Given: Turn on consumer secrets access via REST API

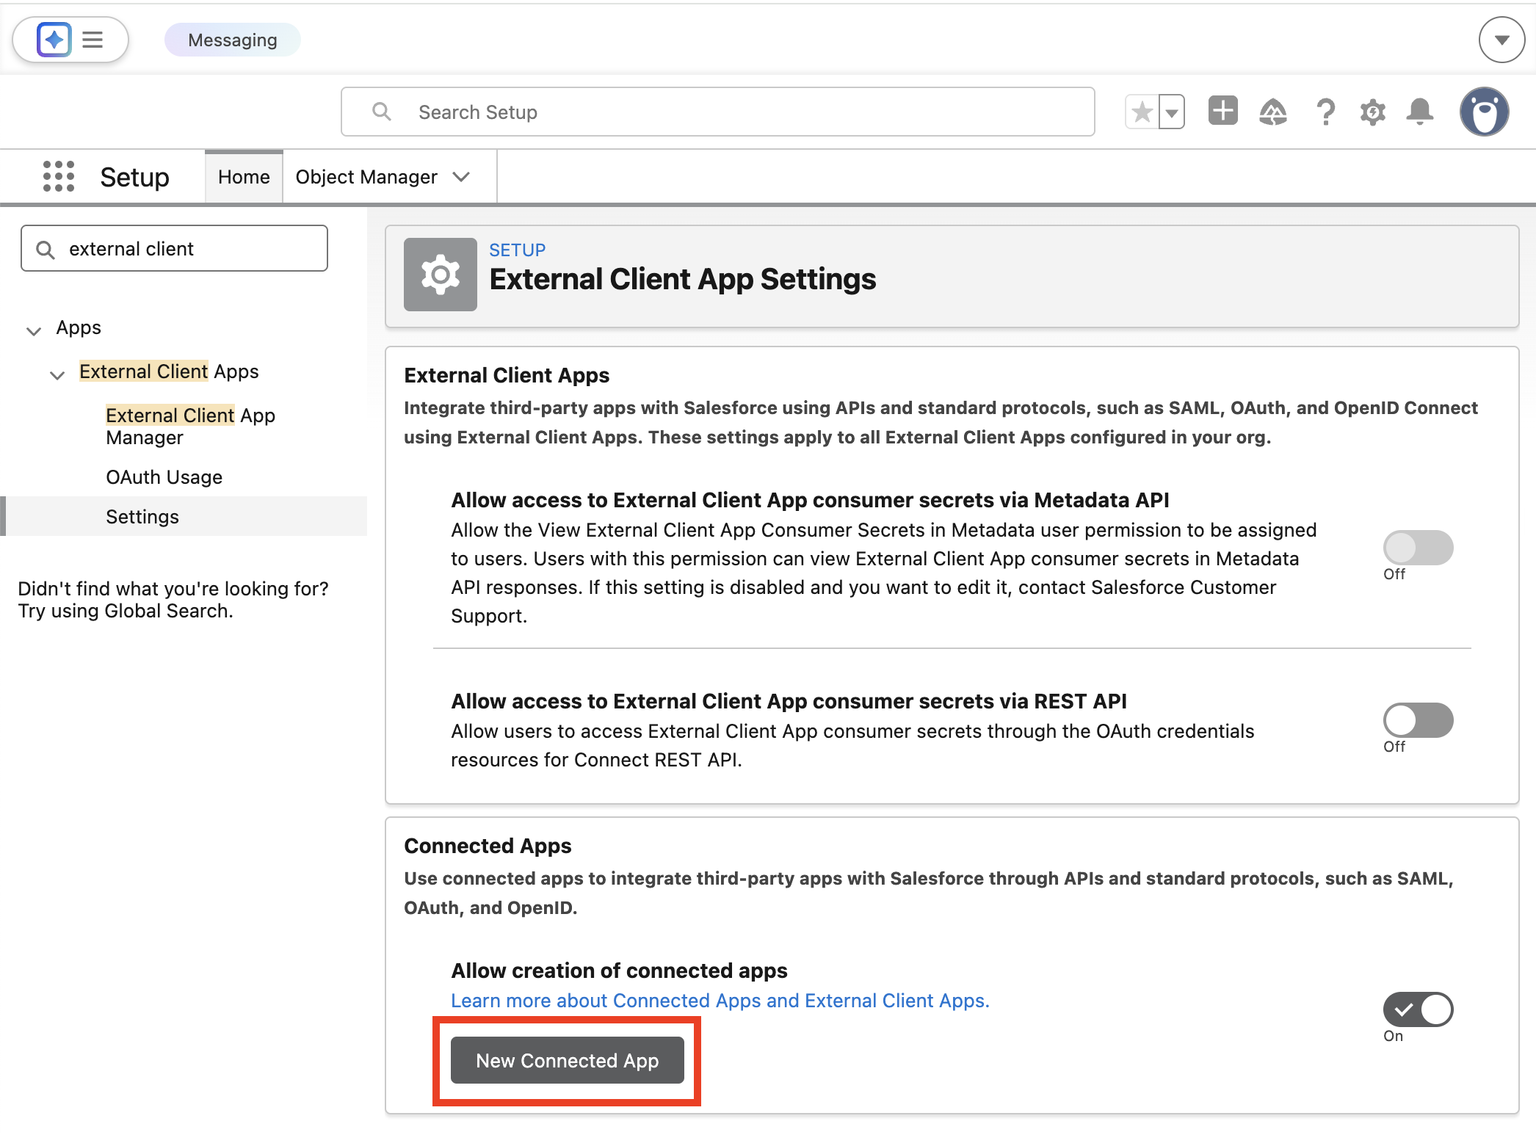Looking at the screenshot, I should [1418, 720].
